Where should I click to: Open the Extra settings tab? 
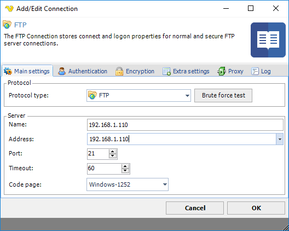coord(186,71)
